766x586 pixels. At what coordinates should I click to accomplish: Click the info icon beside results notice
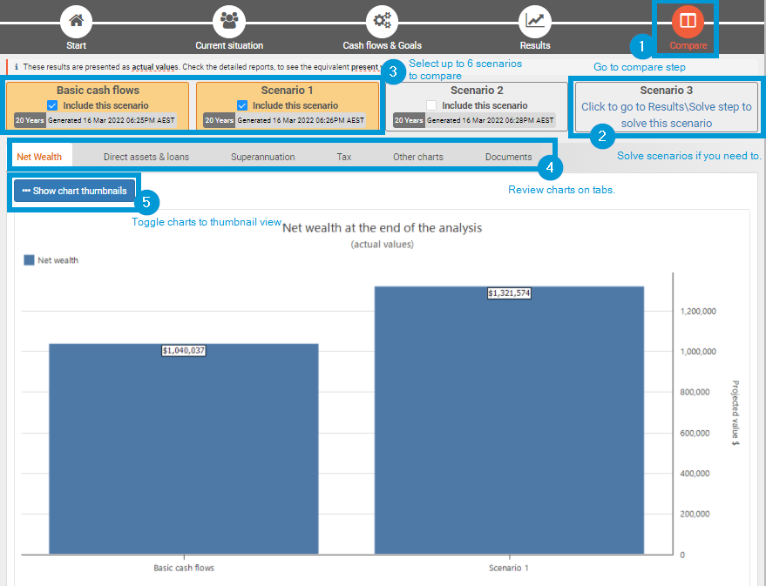(16, 66)
